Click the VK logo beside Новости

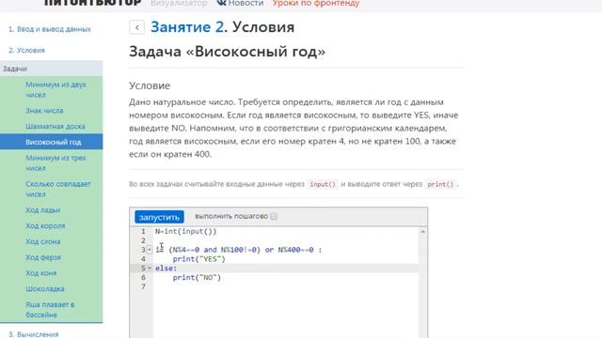(x=221, y=3)
